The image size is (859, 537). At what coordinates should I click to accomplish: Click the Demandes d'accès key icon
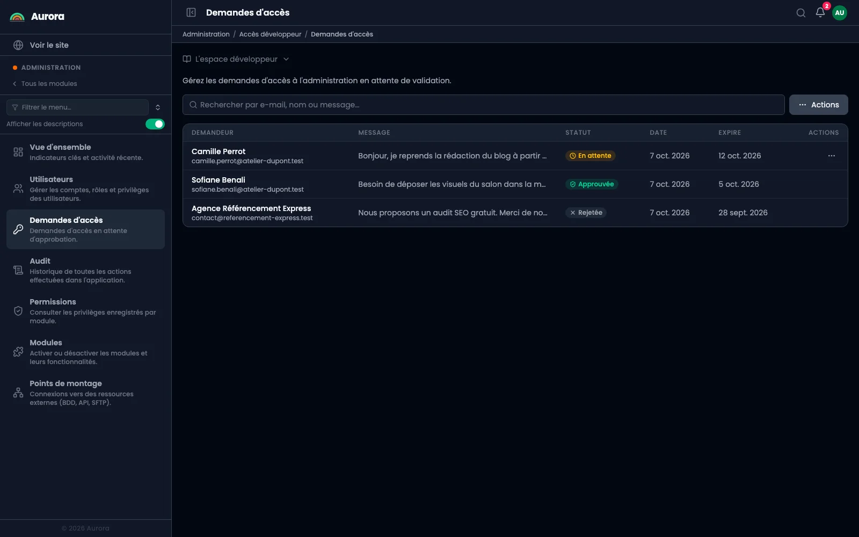18,229
